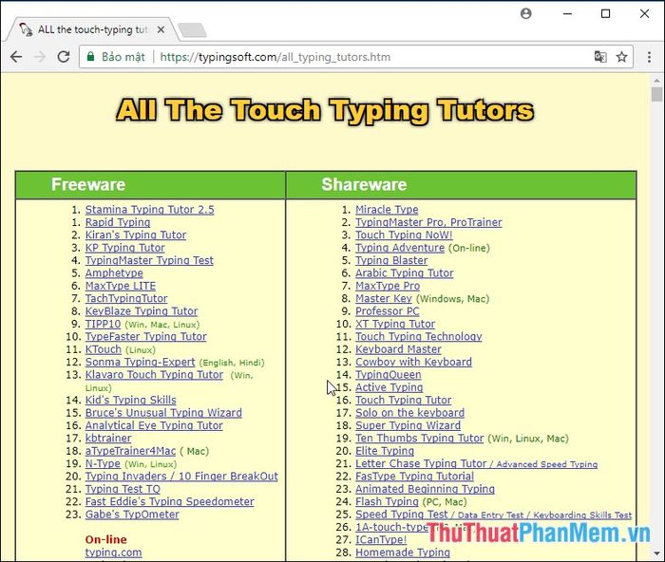This screenshot has width=665, height=562.
Task: Open Ten Thumbs Typing Tutor link
Action: pyautogui.click(x=420, y=439)
